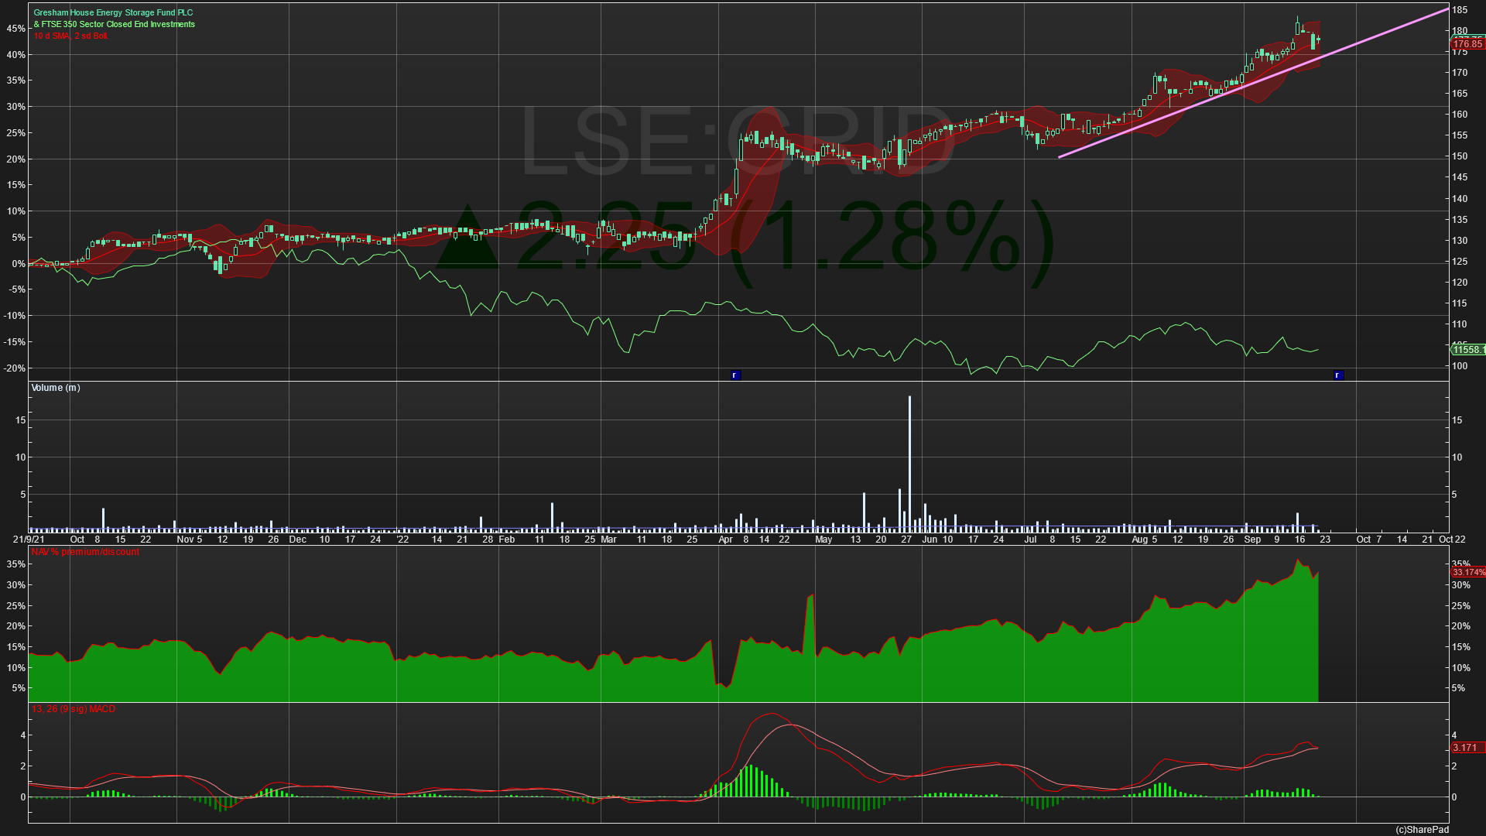The image size is (1486, 836).
Task: Click the "'22" year label on the date axis
Action: coord(402,540)
